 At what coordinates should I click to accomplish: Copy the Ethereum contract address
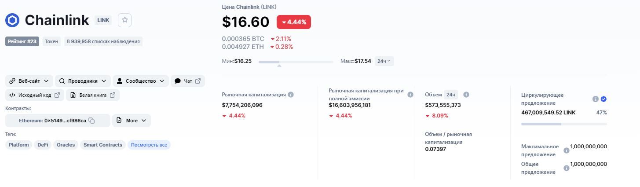tap(91, 121)
